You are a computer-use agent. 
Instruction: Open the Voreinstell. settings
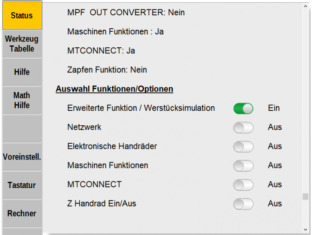pos(22,156)
